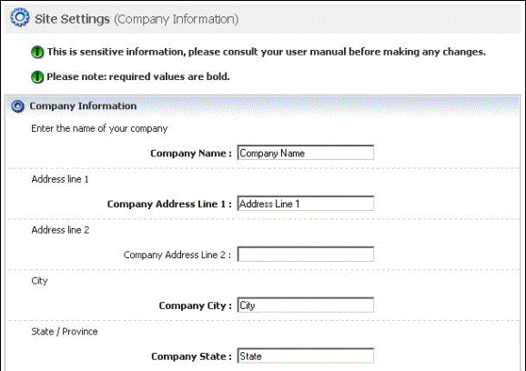Screen dimensions: 526x371
Task: Focus the Company Address Line 1 field
Action: click(305, 204)
